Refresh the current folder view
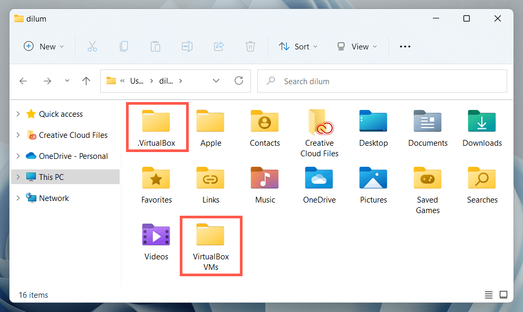The image size is (523, 312). tap(239, 81)
